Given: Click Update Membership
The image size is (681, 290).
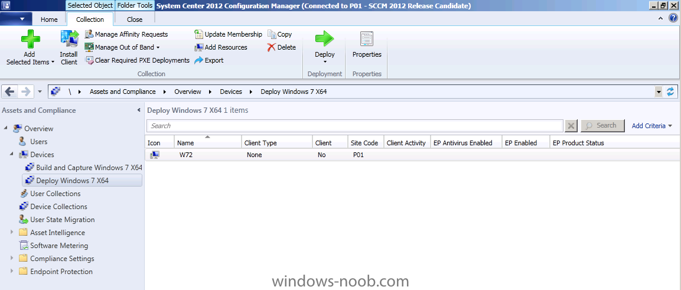Looking at the screenshot, I should [228, 34].
